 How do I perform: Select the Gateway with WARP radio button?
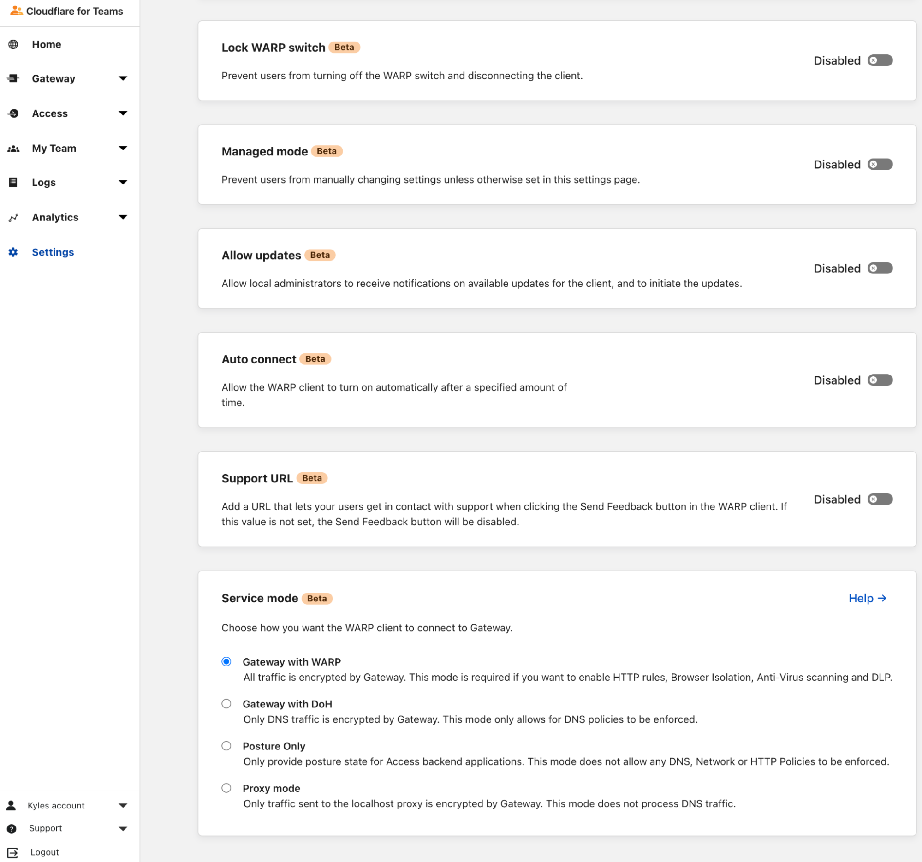coord(226,662)
